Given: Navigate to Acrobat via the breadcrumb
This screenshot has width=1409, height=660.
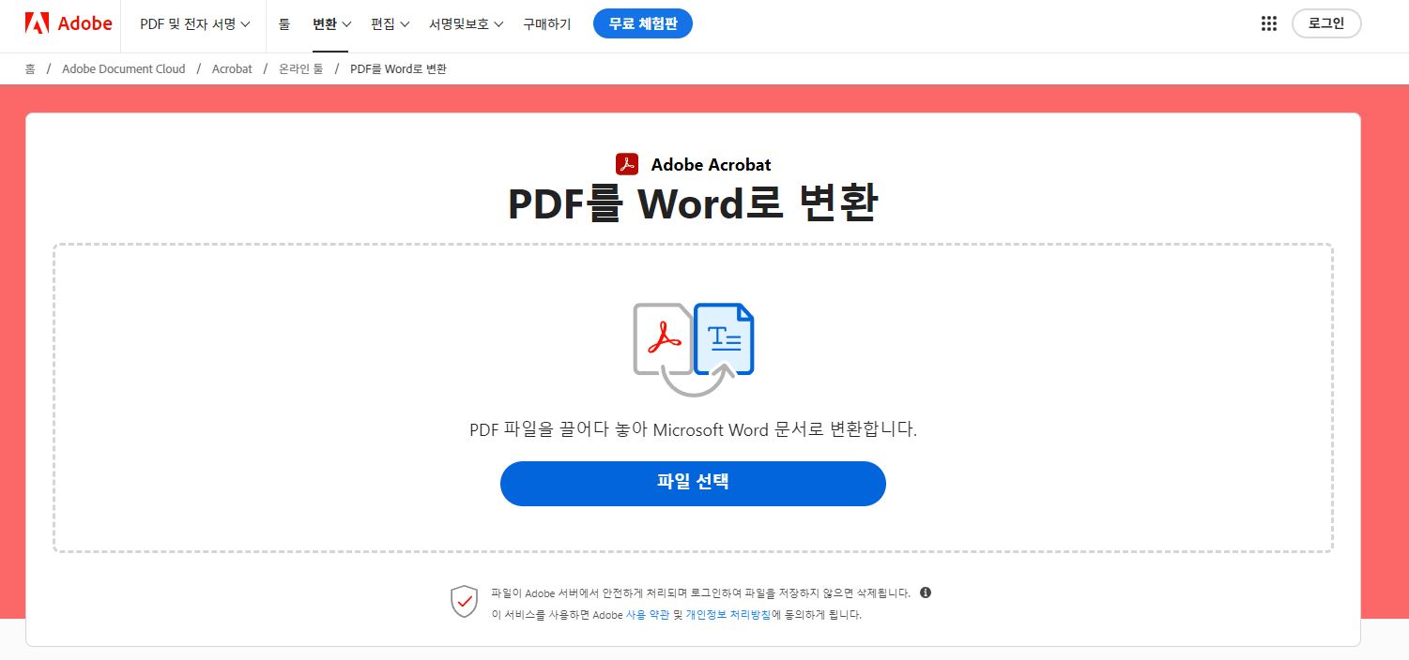Looking at the screenshot, I should [x=232, y=68].
